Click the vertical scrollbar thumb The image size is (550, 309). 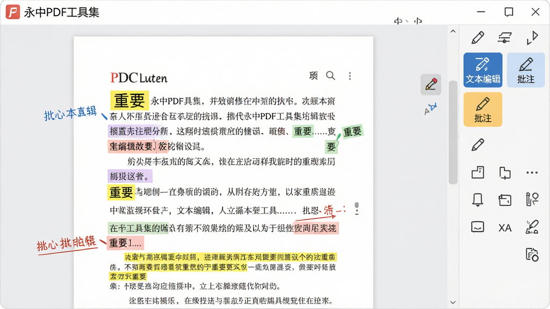pyautogui.click(x=453, y=133)
